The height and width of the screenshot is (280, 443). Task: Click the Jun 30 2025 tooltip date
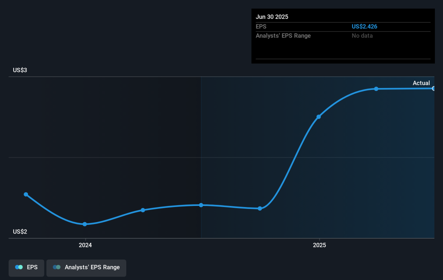272,17
